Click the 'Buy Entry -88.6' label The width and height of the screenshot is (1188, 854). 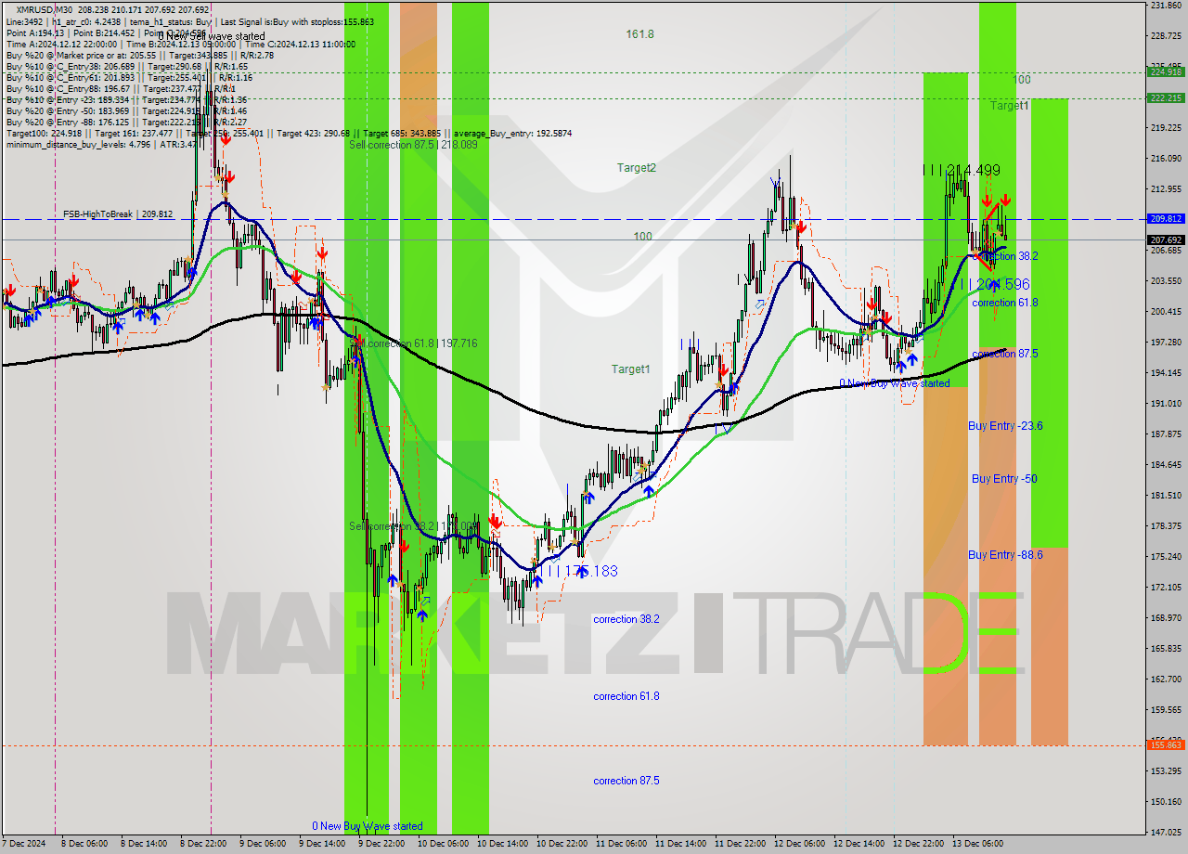click(x=1005, y=555)
